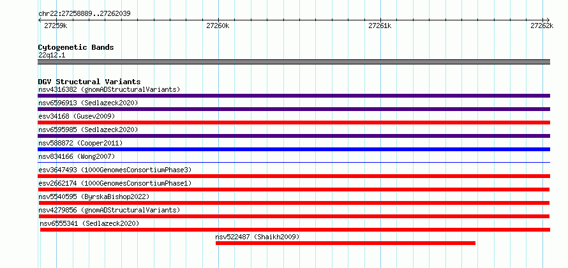Select the esv34168 red variant bar
The width and height of the screenshot is (568, 268).
pos(294,123)
